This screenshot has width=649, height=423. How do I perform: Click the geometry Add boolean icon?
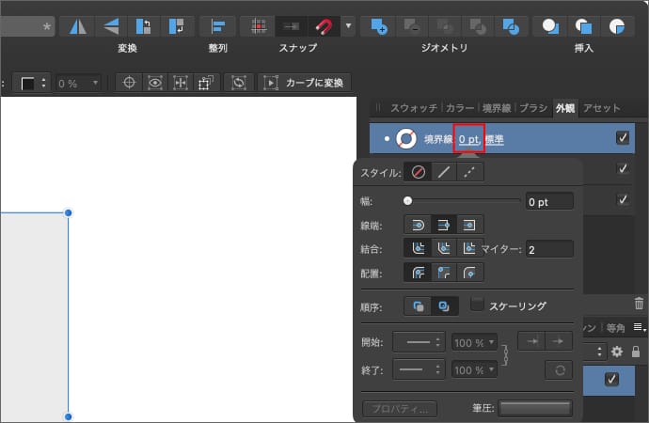coord(378,25)
